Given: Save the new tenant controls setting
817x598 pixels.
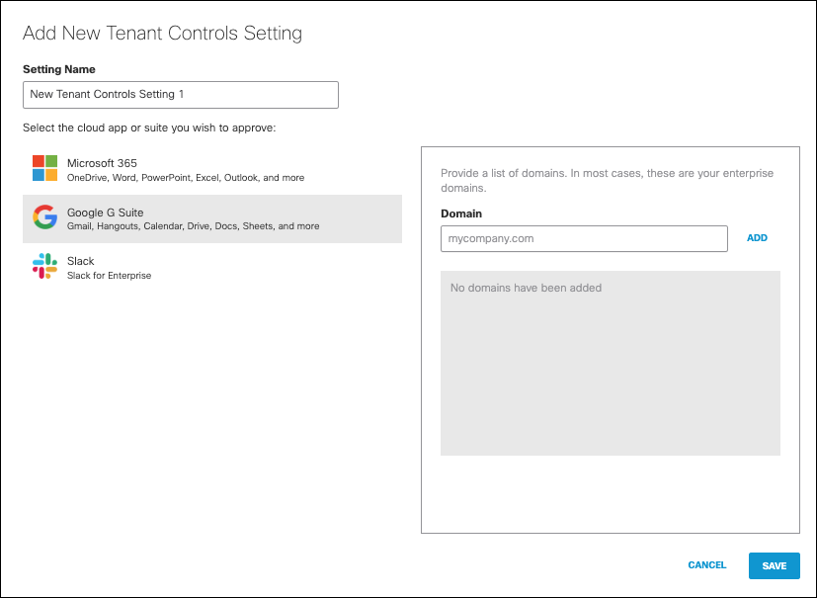Looking at the screenshot, I should point(775,565).
